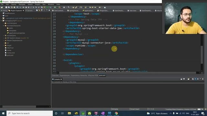Open the Source menu

click(14, 4)
